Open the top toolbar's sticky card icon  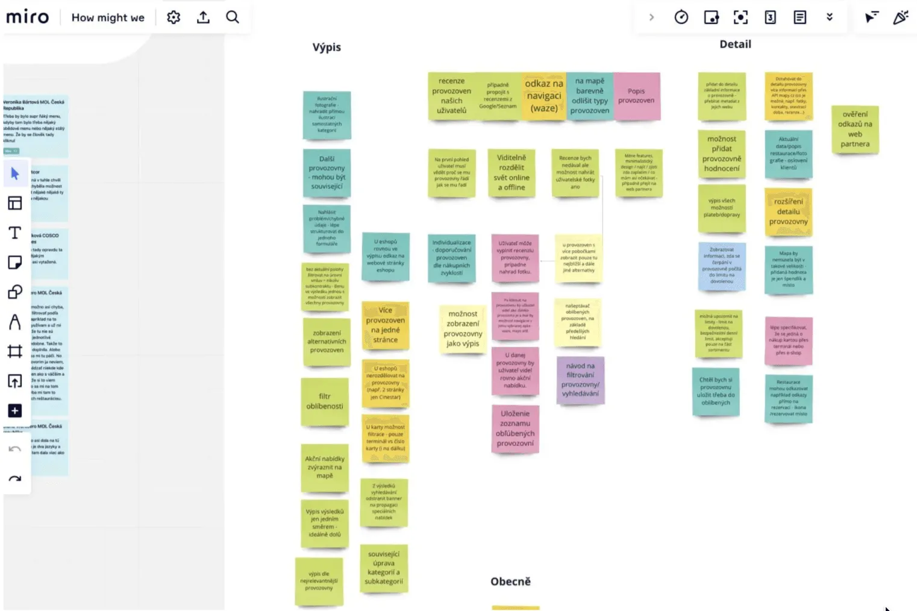[712, 17]
